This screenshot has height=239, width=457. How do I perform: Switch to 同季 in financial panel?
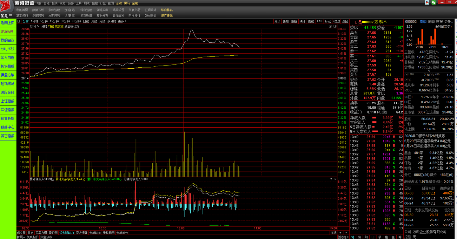pos(431,22)
